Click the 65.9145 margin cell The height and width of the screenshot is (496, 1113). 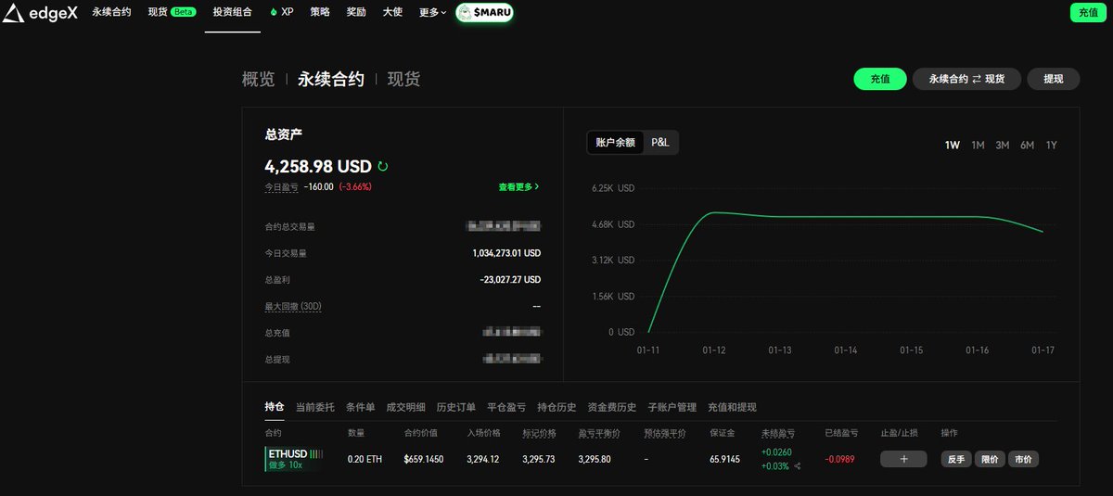pos(727,459)
